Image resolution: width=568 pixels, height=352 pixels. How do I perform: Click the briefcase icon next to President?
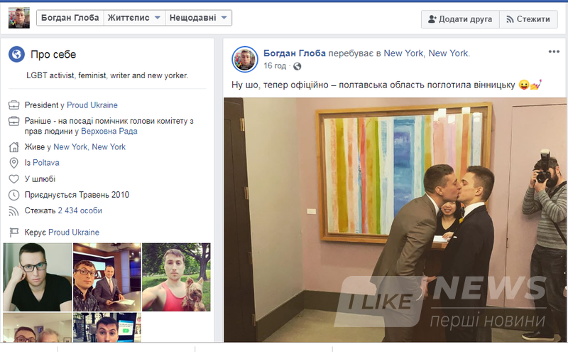pyautogui.click(x=13, y=105)
